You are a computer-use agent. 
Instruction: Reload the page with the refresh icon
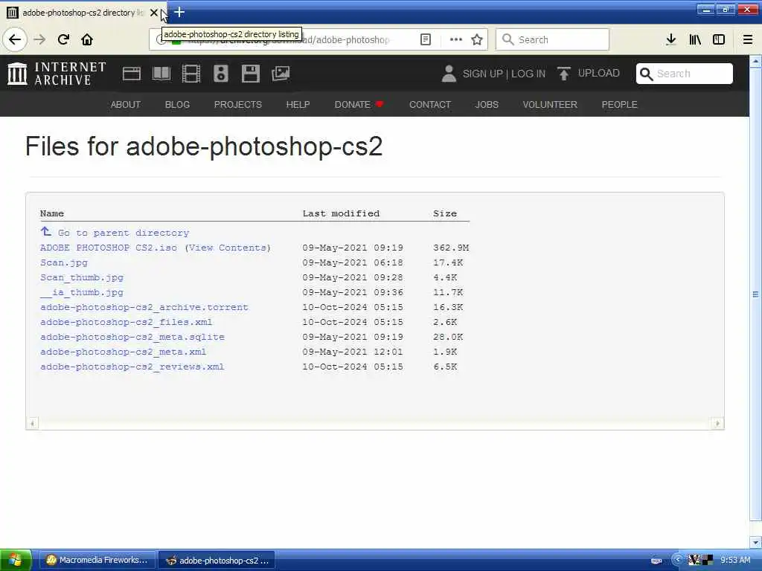(x=63, y=39)
